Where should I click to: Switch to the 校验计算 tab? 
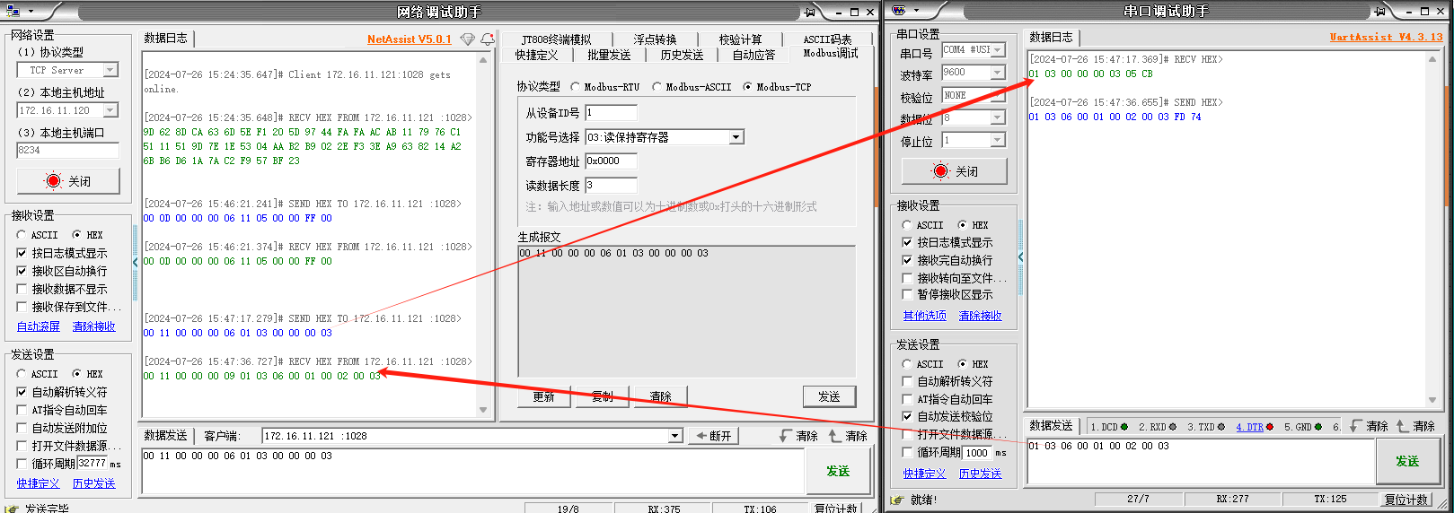pos(740,39)
